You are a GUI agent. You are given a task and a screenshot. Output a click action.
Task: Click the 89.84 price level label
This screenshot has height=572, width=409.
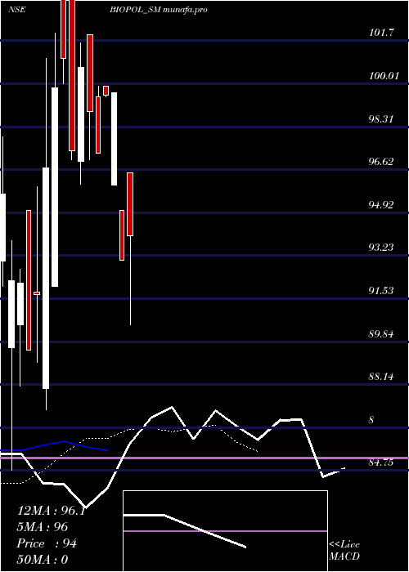pos(381,333)
